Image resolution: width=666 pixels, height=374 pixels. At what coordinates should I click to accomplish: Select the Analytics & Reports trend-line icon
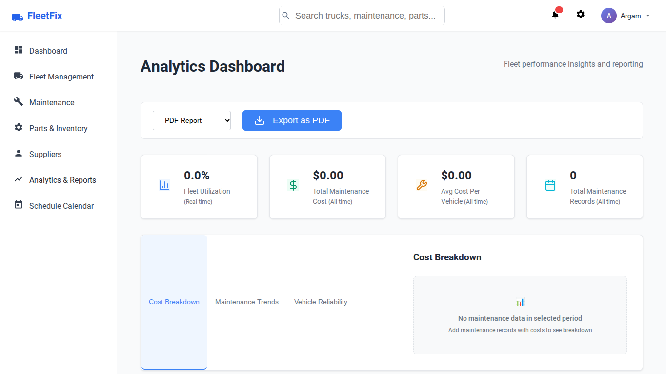pos(18,179)
